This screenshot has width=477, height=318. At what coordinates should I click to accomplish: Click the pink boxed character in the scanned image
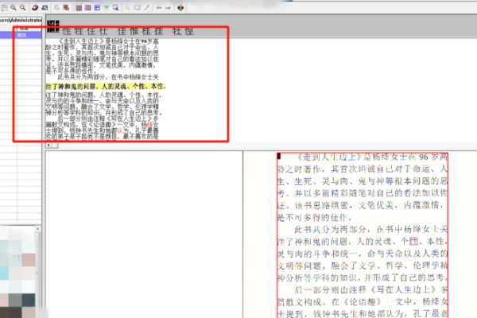click(x=413, y=242)
